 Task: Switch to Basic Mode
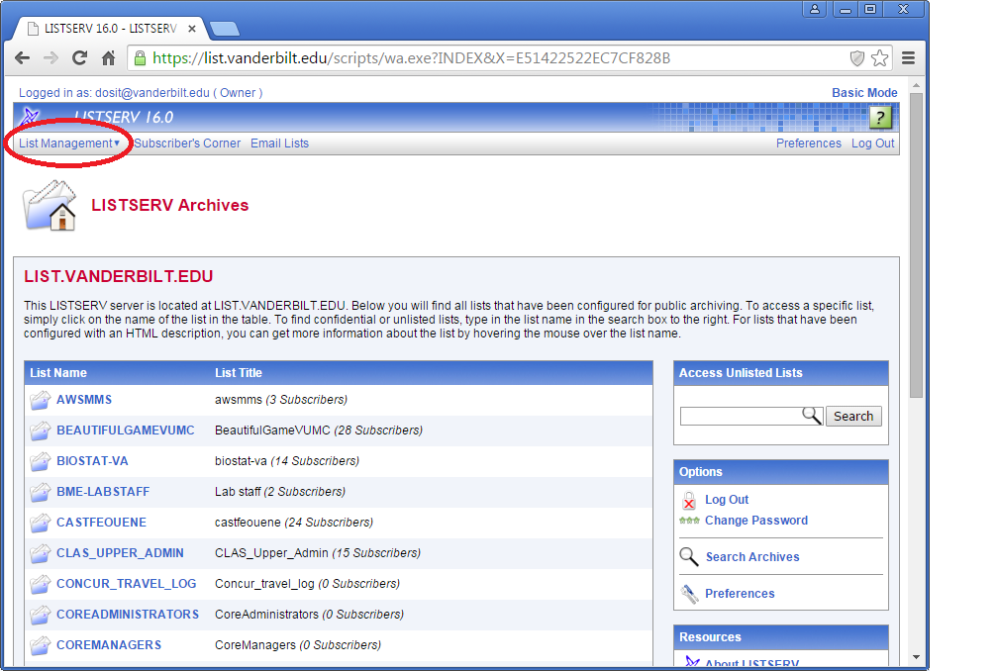click(864, 93)
